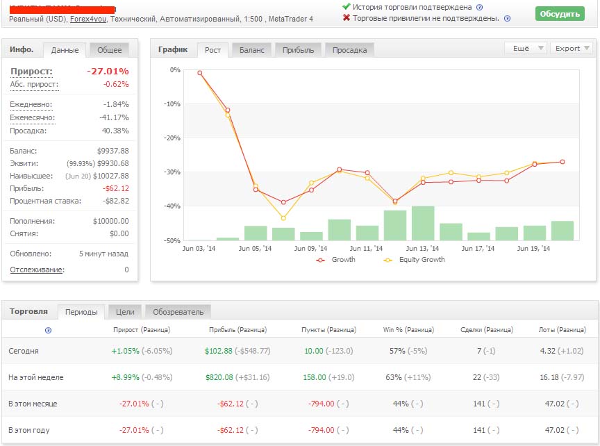
Task: Click the 'Отслеживание' link
Action: tap(36, 270)
